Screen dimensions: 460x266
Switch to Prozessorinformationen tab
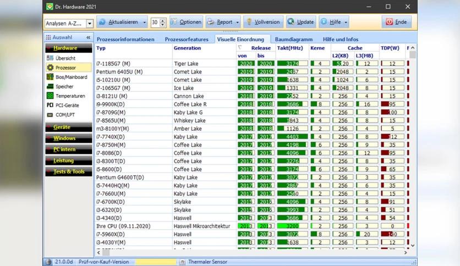(125, 39)
